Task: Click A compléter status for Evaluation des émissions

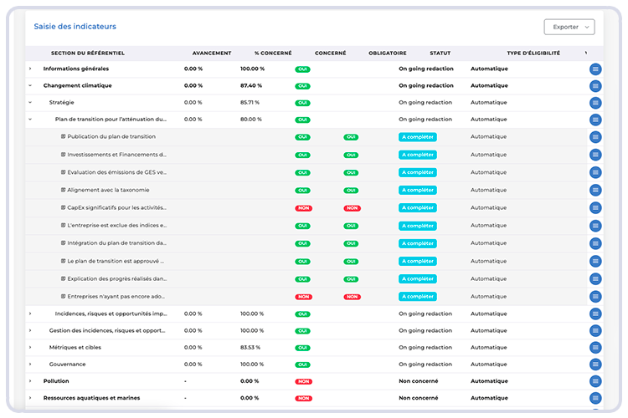Action: tap(417, 172)
